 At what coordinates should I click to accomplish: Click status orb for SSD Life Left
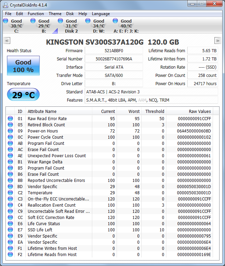(x=10, y=230)
